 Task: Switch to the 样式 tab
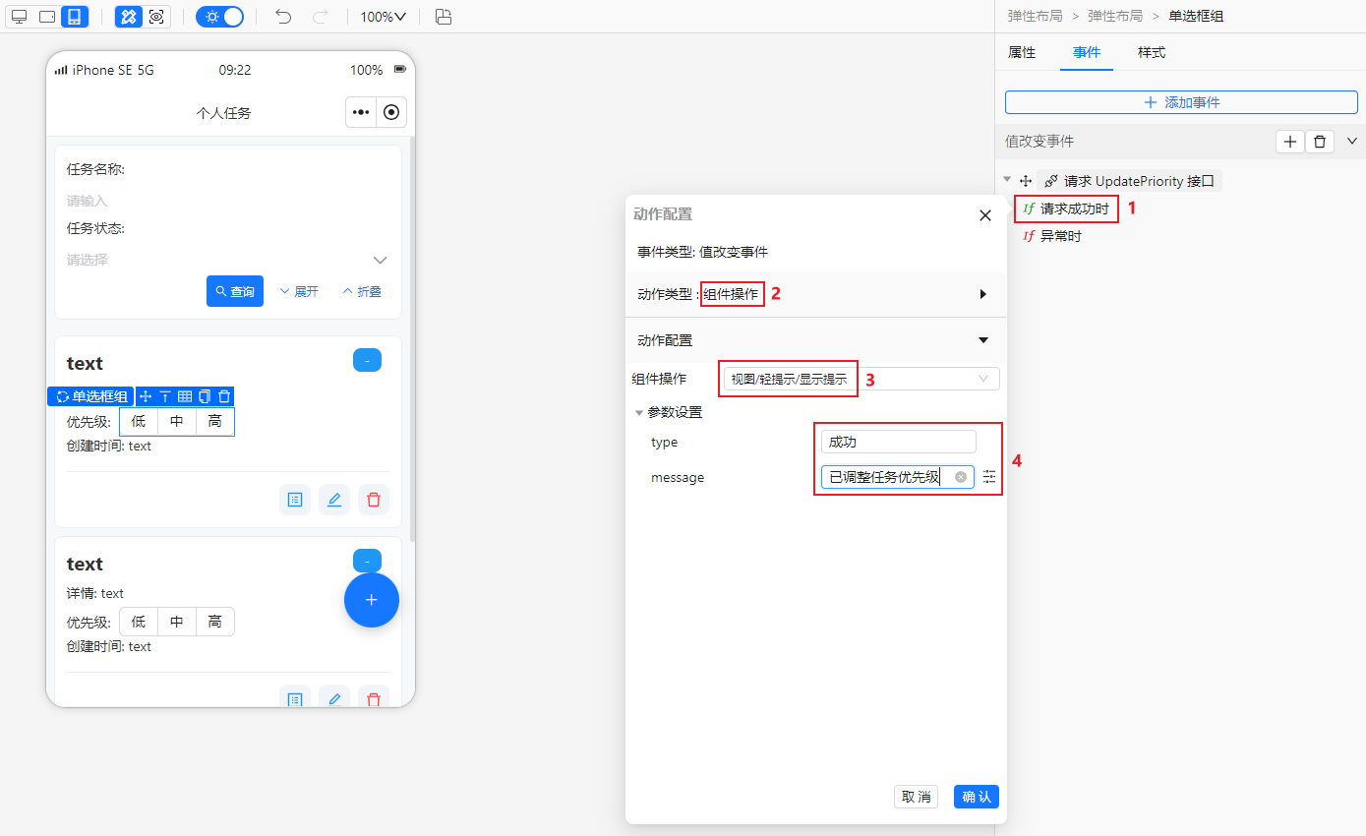coord(1152,52)
